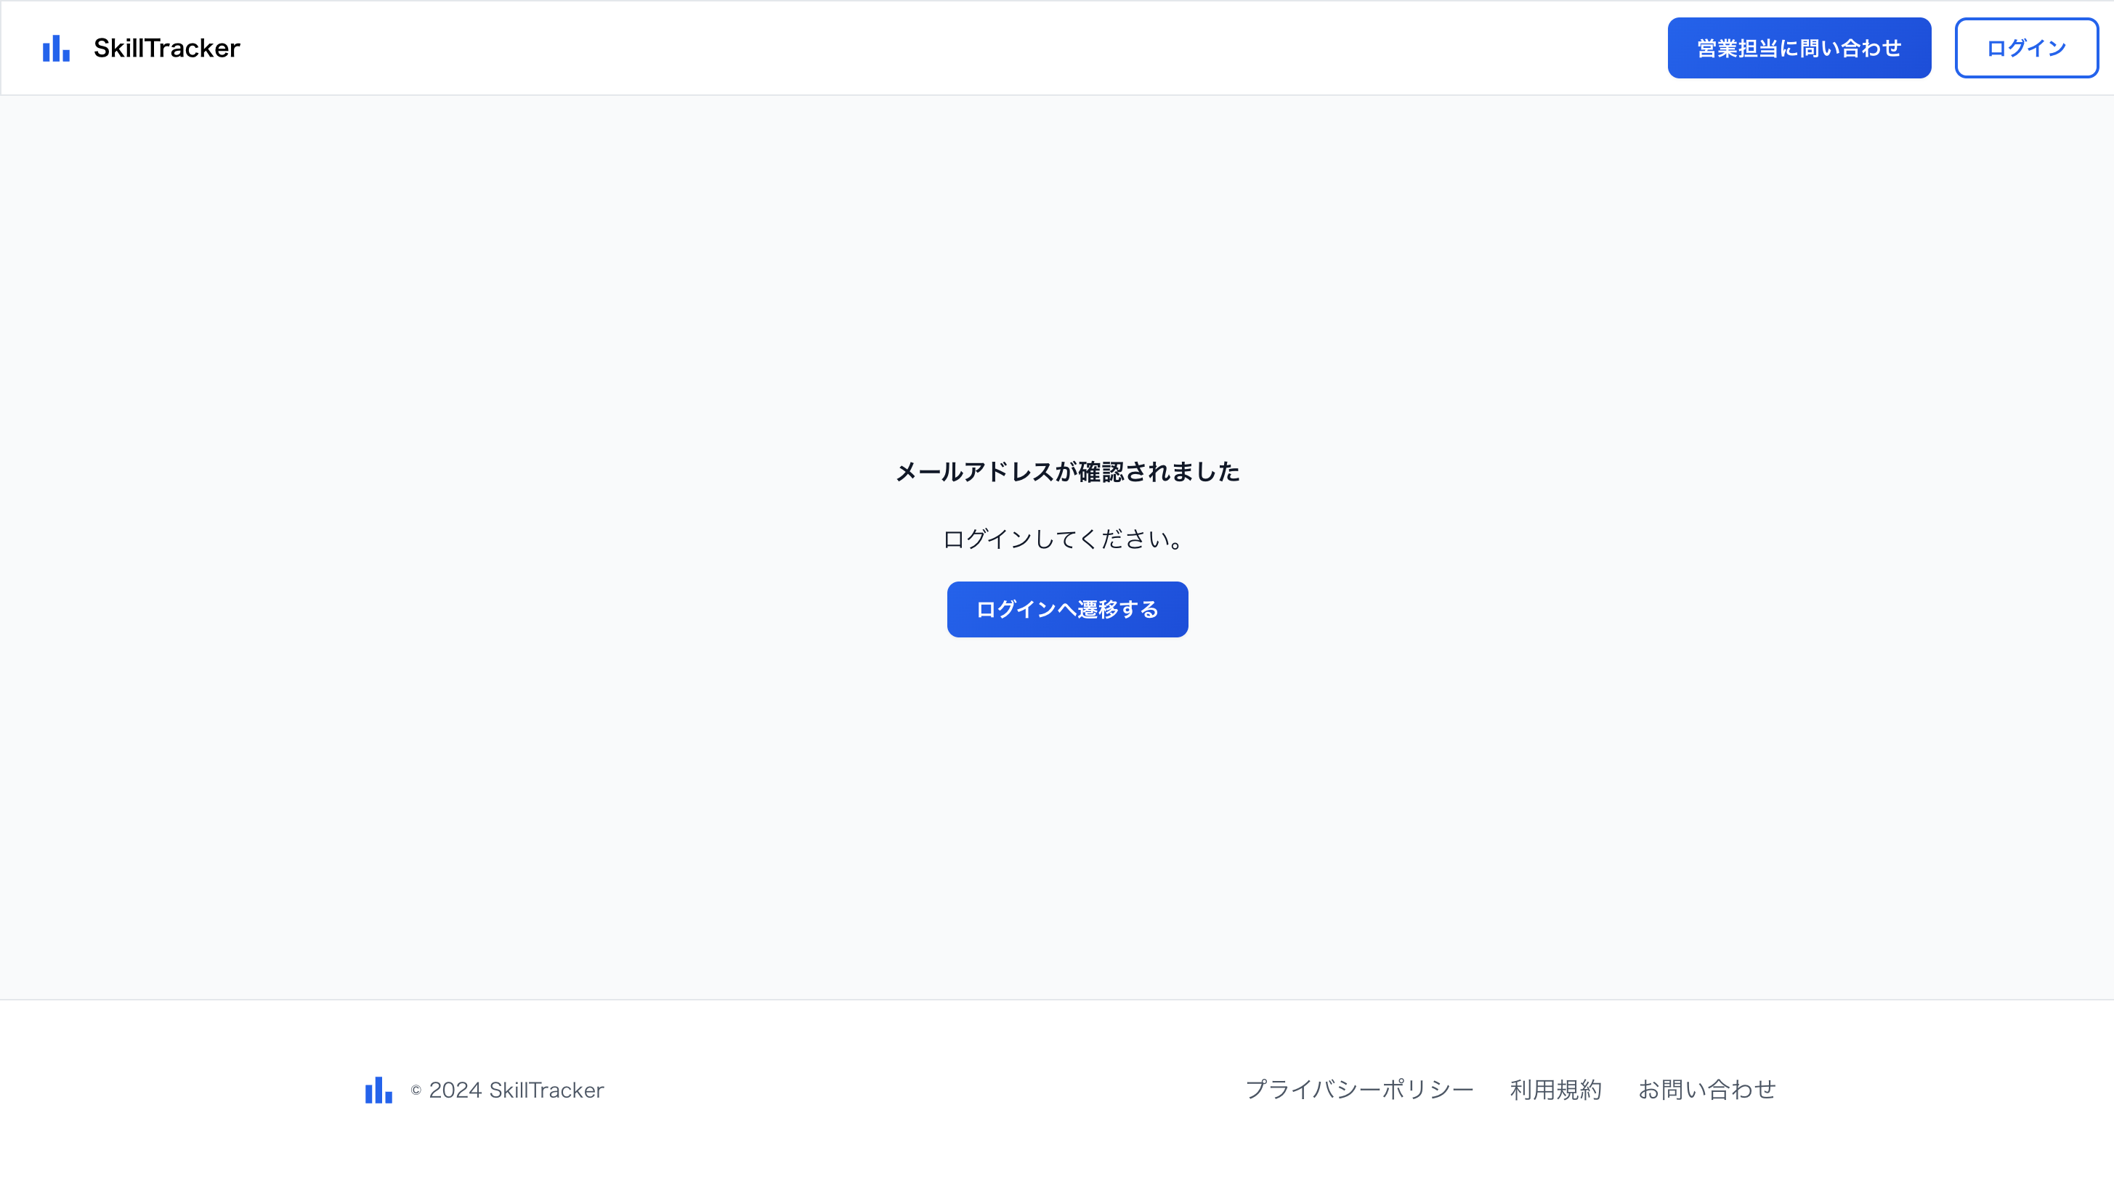
Task: Open the プライバシーポリシー page
Action: 1361,1090
